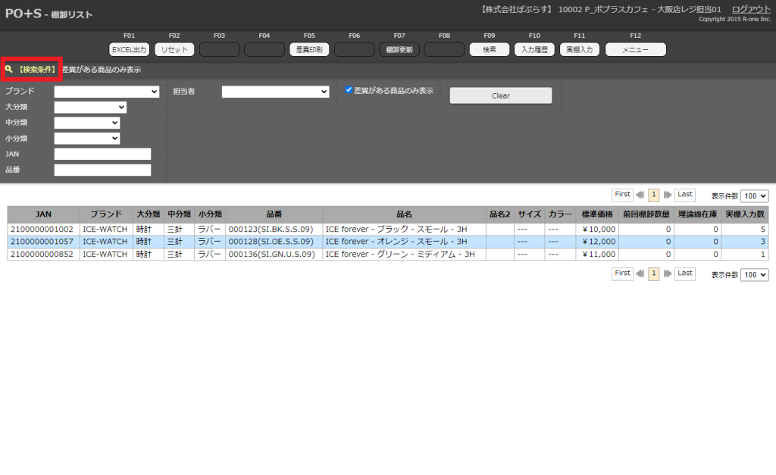Open the 表示件数 dropdown above table
The image size is (776, 475).
point(754,195)
